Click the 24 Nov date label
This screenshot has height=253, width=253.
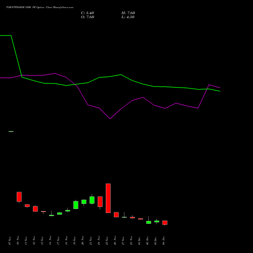99,241
